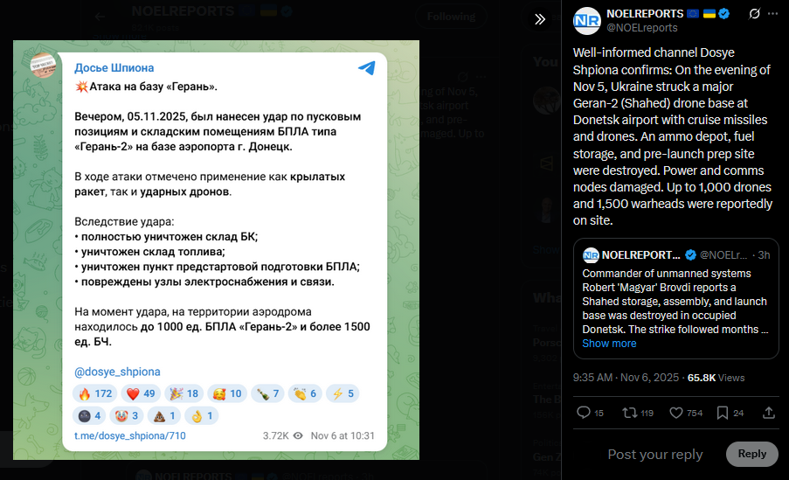The image size is (789, 480).
Task: Click the dimmed Following button in background
Action: [x=451, y=17]
